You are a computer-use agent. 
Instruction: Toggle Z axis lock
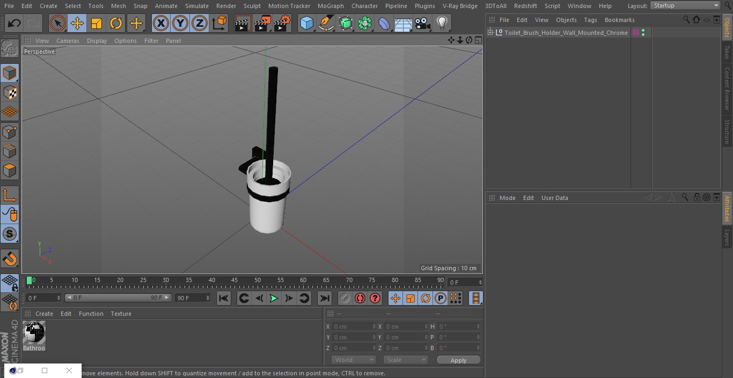point(200,23)
